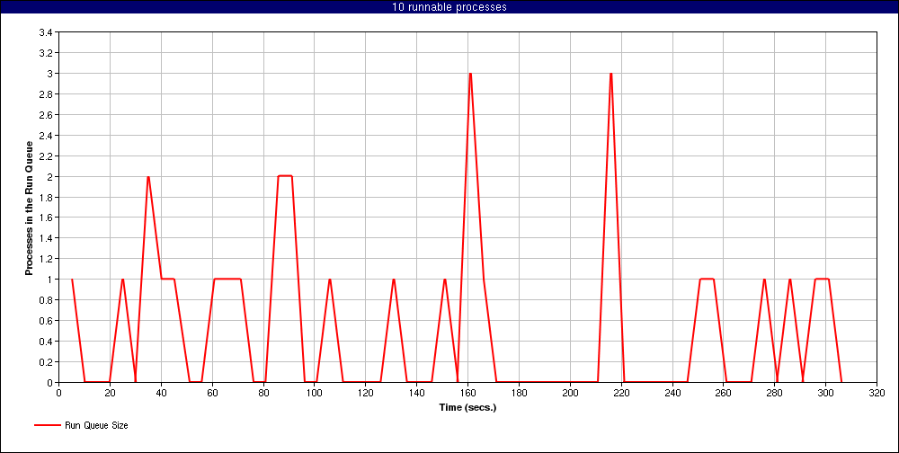Click the 220 label on the time axis
This screenshot has width=899, height=453.
point(621,393)
